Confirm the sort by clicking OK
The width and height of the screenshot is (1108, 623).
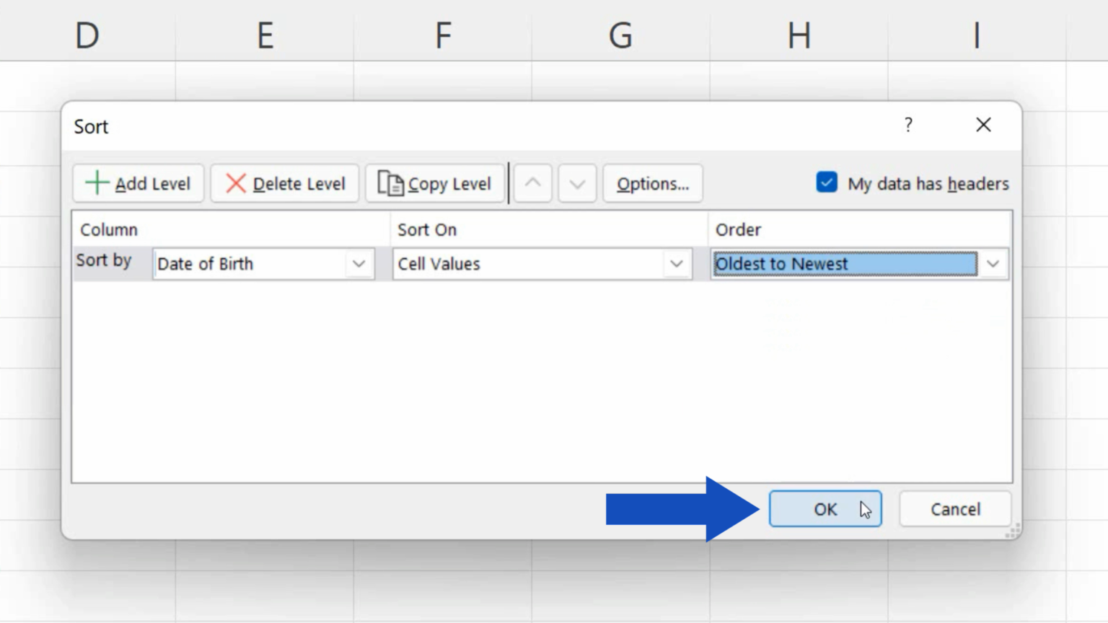click(825, 508)
